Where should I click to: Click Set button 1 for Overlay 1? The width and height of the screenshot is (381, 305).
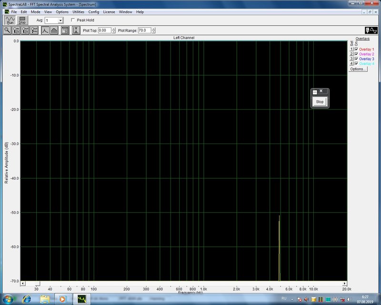(351, 49)
